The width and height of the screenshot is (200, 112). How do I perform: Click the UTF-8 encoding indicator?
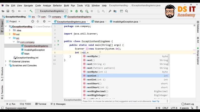tap(174, 108)
